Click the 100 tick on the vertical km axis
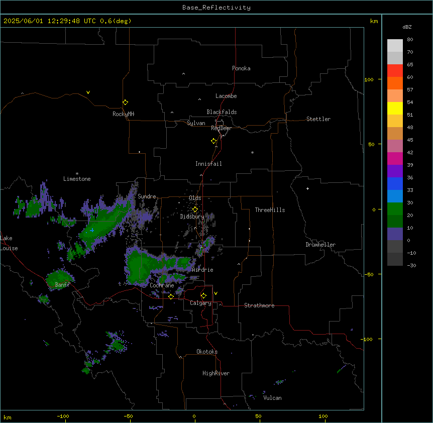Viewport: 433px width, 423px height. 369,80
